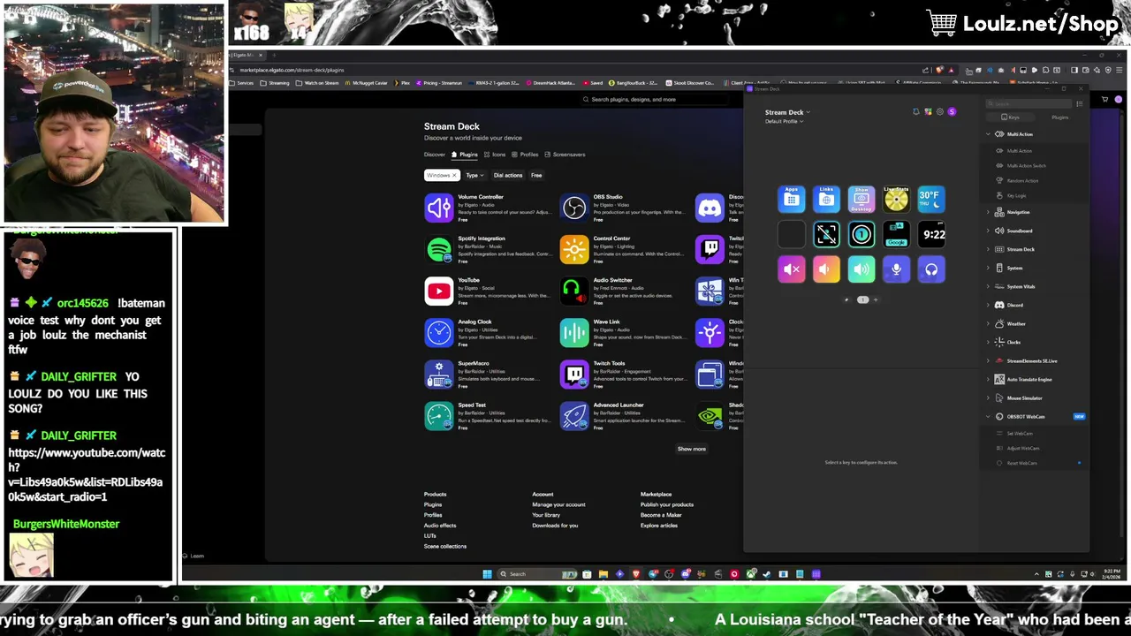This screenshot has height=636, width=1131.
Task: Switch to the Keys tab in actions panel
Action: point(1010,117)
